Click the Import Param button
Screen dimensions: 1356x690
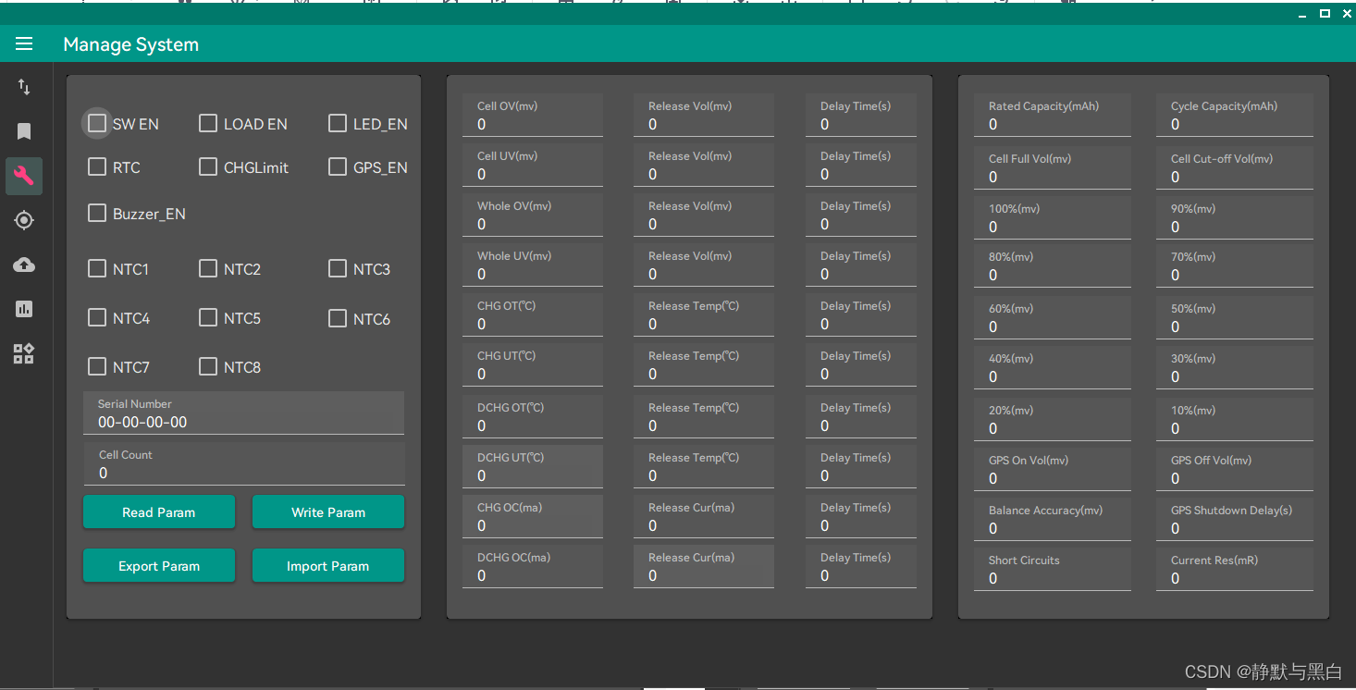[x=328, y=565]
